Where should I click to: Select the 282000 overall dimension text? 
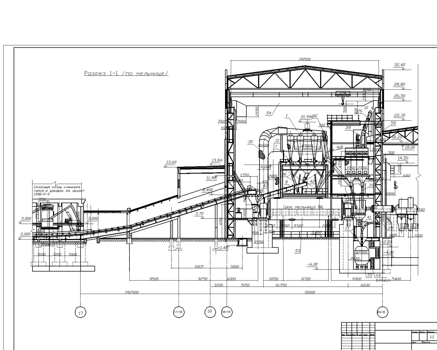click(x=132, y=292)
